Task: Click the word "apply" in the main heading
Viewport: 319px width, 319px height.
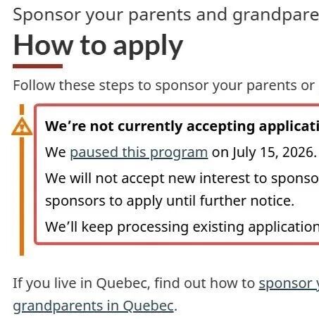Action: pos(148,46)
